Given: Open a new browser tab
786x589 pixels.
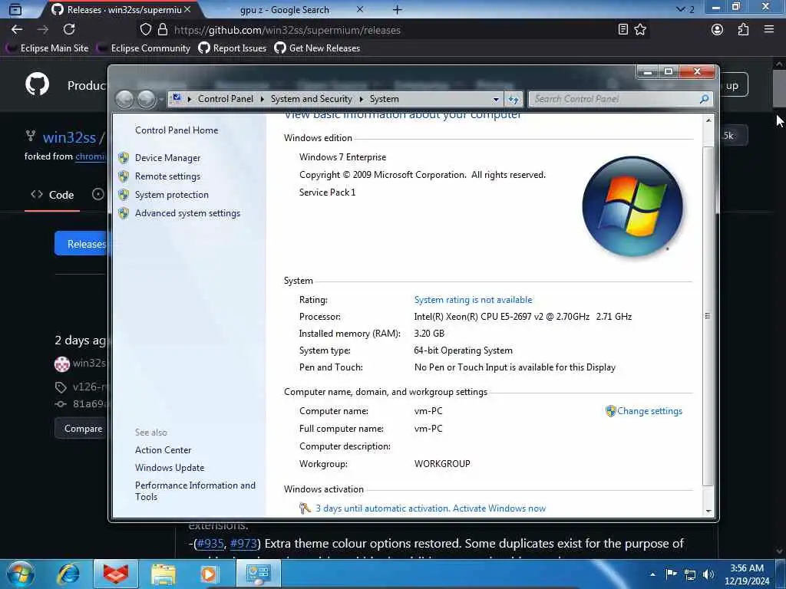Looking at the screenshot, I should click(x=397, y=9).
